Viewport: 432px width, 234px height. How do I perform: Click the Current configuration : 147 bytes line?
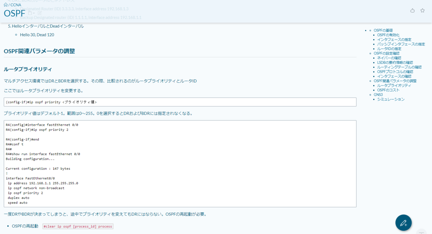pos(38,169)
